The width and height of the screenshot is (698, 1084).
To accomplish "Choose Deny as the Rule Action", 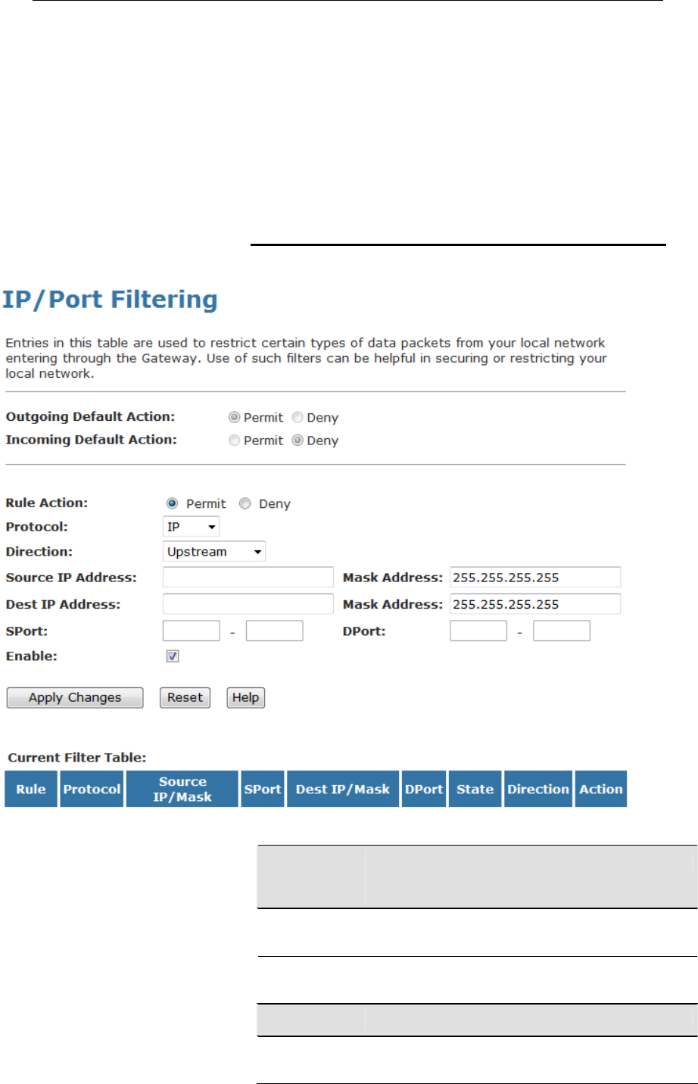I will click(x=245, y=503).
